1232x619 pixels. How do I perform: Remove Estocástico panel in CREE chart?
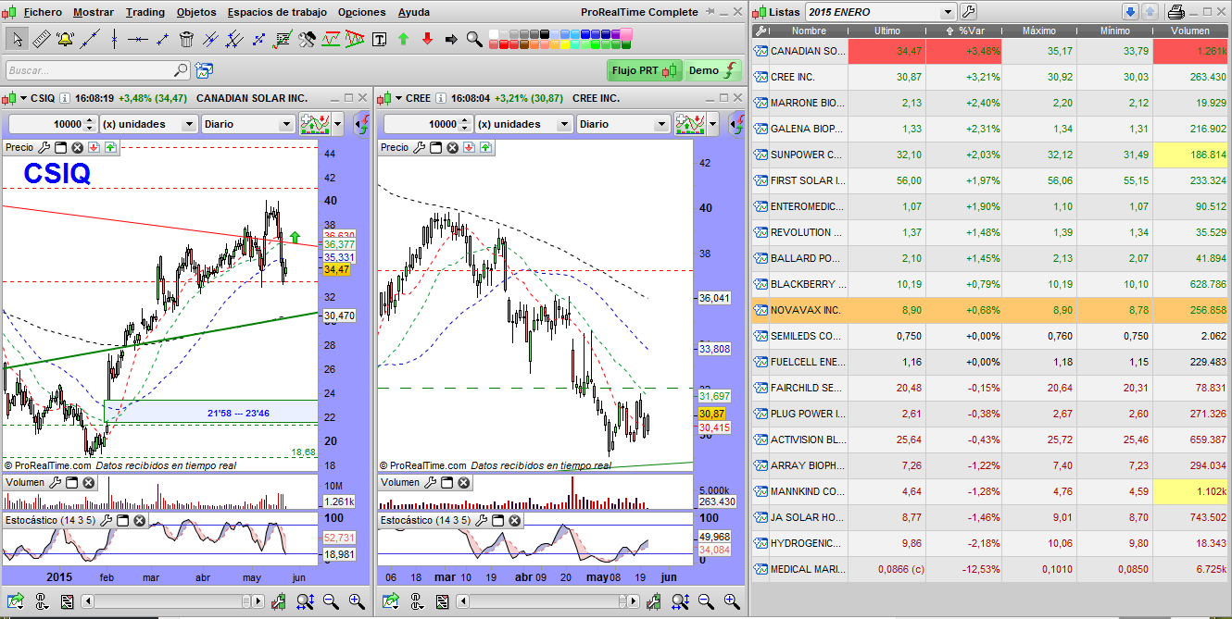515,521
